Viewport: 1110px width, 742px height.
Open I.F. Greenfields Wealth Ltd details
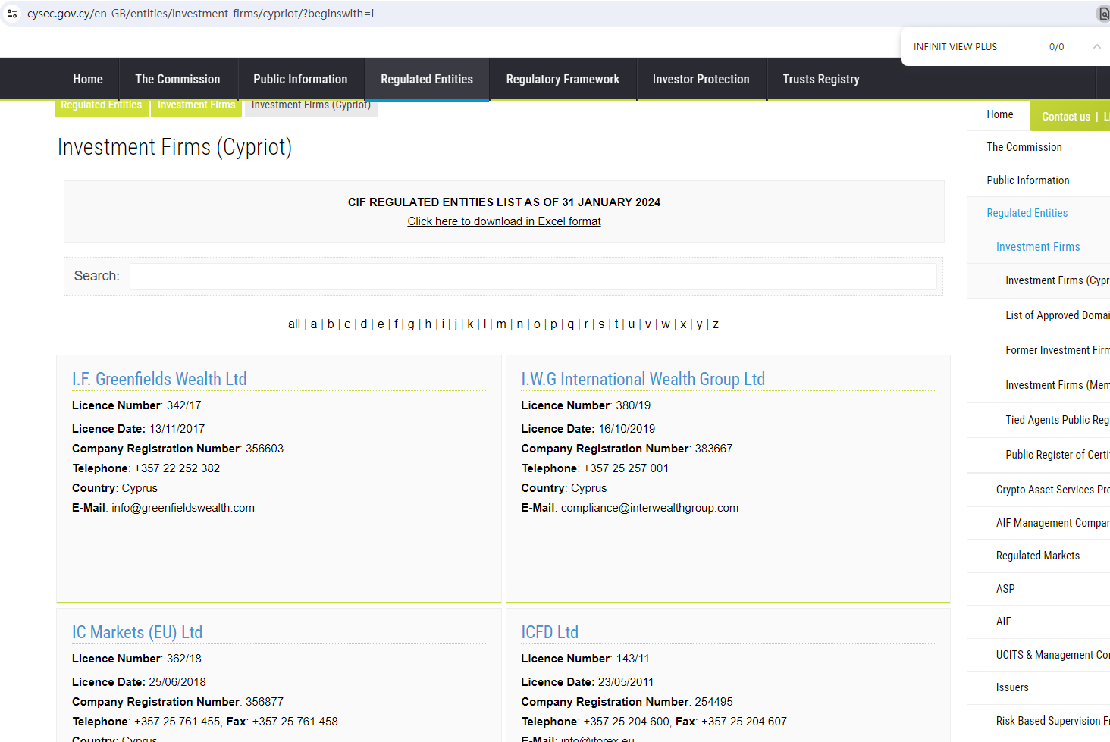pyautogui.click(x=159, y=379)
